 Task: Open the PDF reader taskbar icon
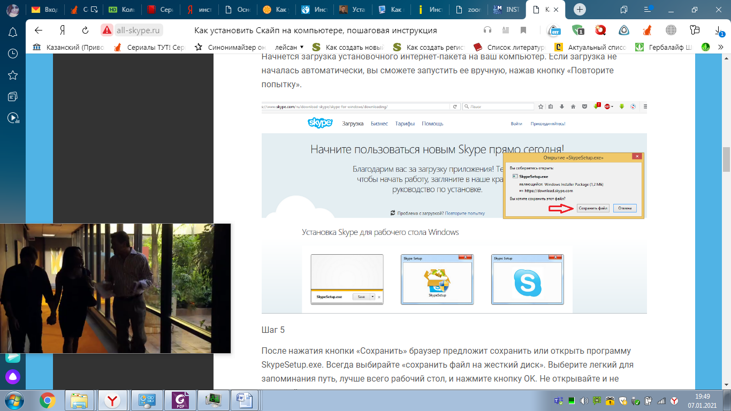180,400
